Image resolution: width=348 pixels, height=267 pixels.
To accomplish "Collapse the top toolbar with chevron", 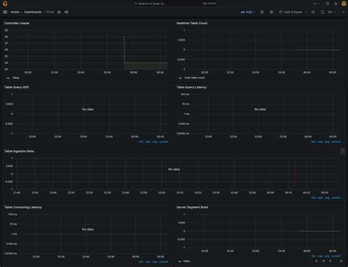I will tap(344, 12).
